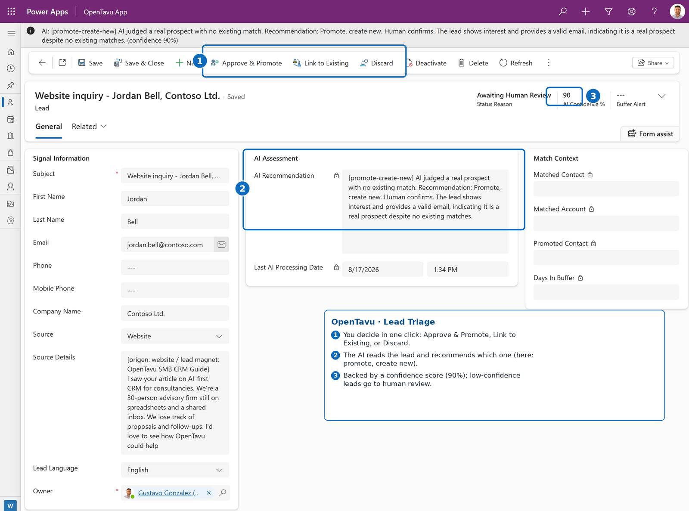Open the Lead Language dropdown showing English

175,470
